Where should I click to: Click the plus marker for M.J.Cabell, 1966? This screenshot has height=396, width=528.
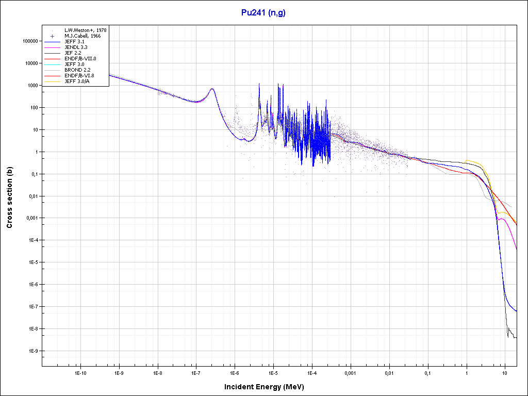(x=53, y=36)
